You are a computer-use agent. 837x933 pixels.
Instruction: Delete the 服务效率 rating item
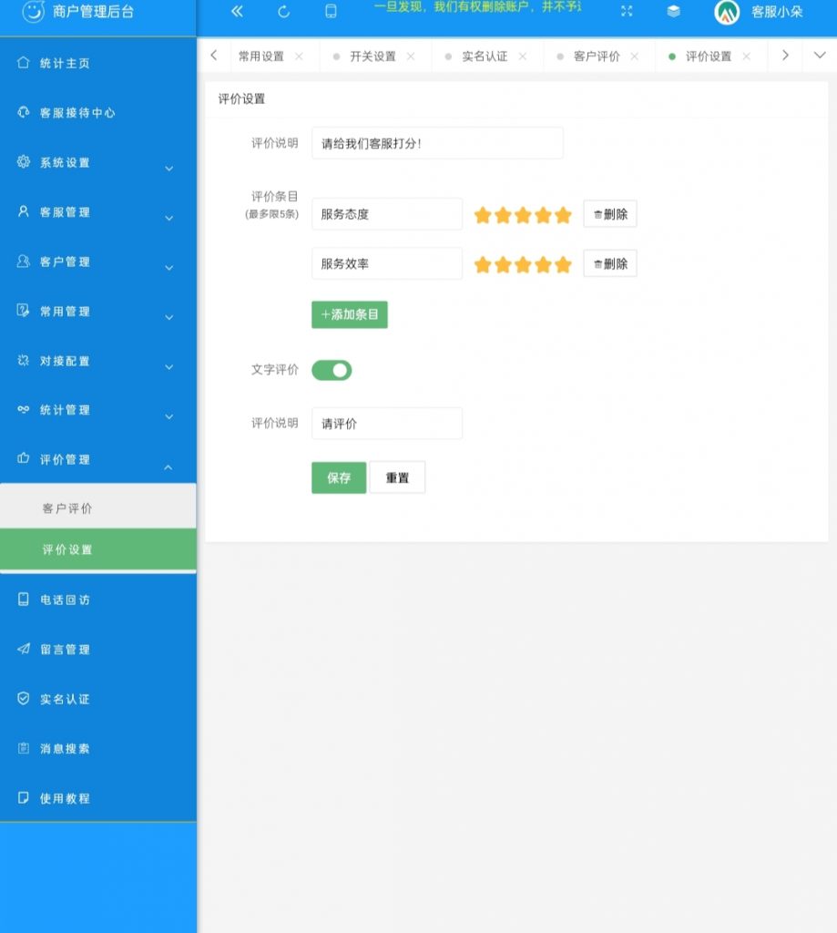click(610, 263)
